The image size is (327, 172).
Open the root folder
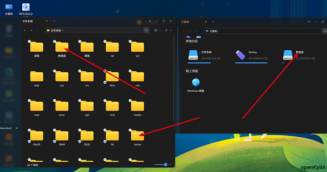coord(36,106)
